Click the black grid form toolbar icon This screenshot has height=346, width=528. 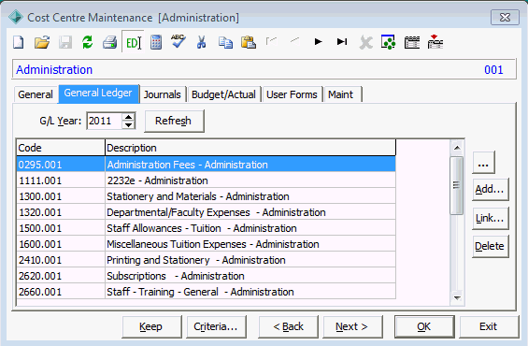coord(412,42)
